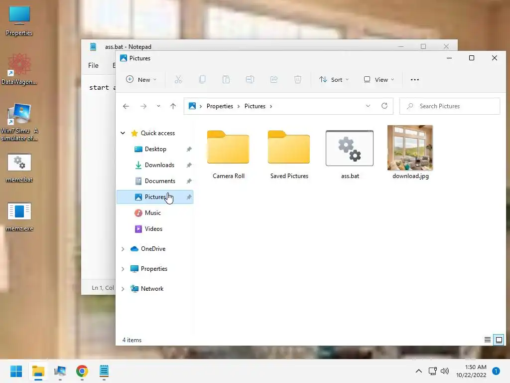Expand the OneDrive tree node
The height and width of the screenshot is (383, 510).
pyautogui.click(x=123, y=249)
